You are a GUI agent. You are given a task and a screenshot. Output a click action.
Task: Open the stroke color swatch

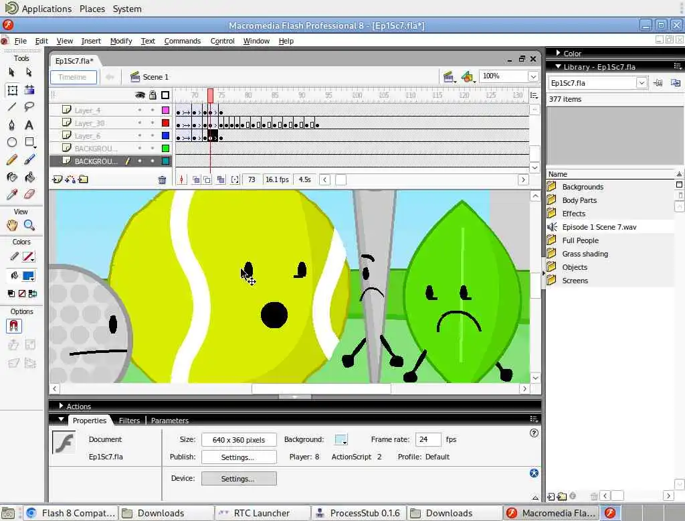click(x=29, y=257)
